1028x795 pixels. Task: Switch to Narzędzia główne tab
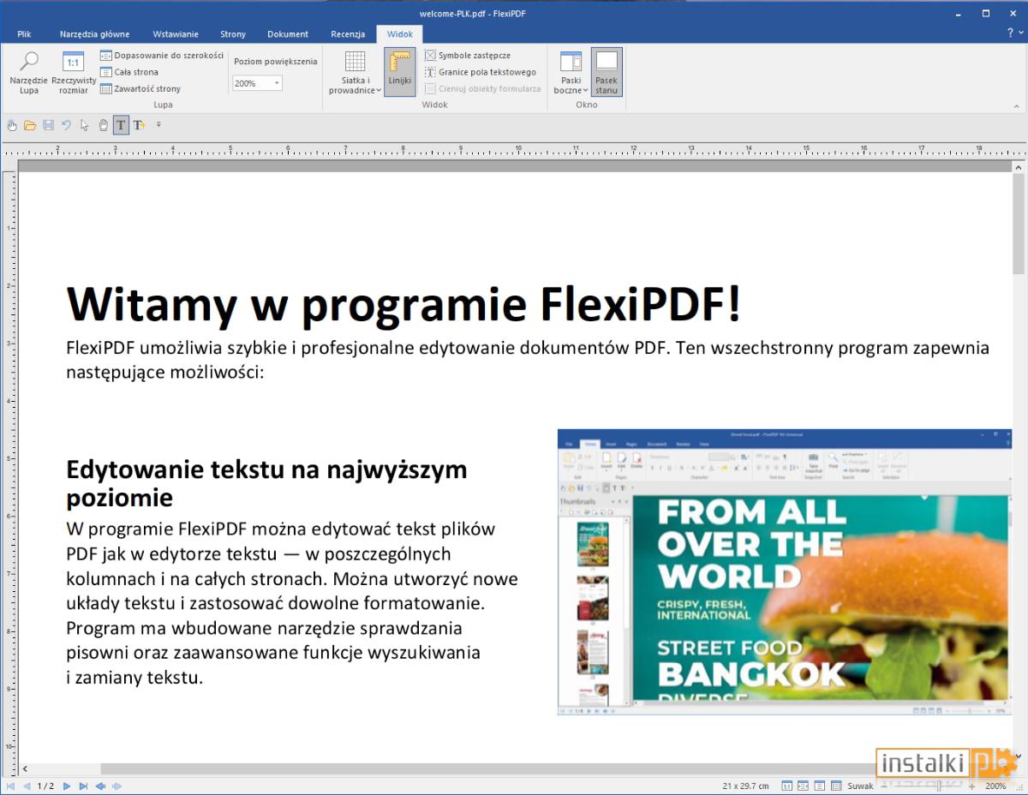pos(94,34)
